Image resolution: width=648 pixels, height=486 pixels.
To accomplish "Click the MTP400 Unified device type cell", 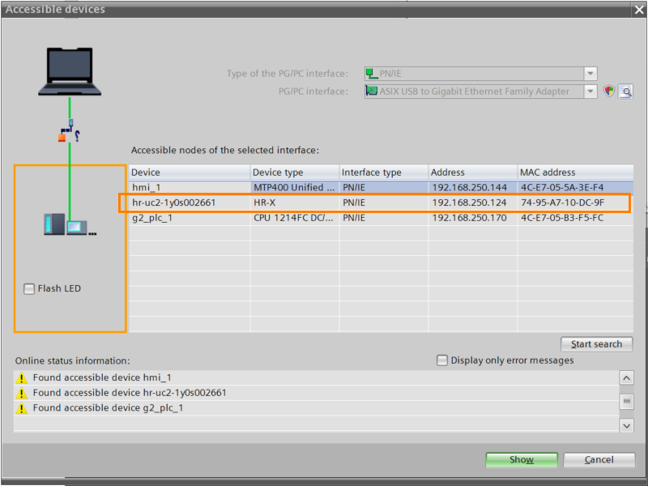I will click(x=295, y=188).
